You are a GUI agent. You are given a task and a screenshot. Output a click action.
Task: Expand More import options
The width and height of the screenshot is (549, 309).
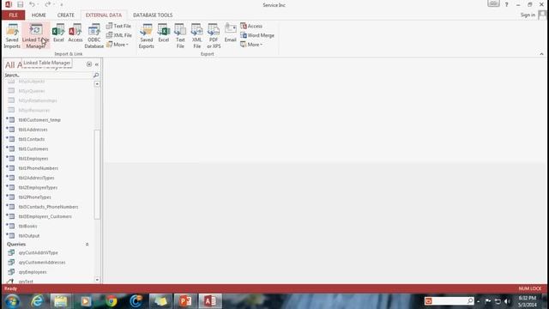point(118,45)
